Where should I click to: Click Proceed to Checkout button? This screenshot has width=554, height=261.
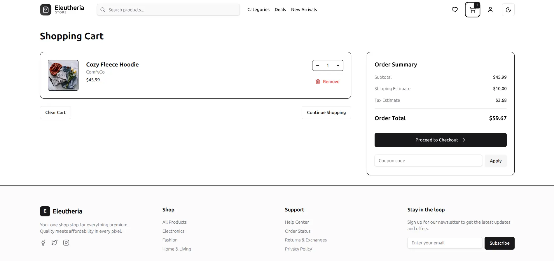point(440,140)
